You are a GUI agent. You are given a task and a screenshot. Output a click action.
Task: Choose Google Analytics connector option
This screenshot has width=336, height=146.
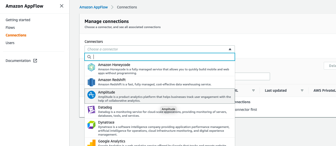160,142
